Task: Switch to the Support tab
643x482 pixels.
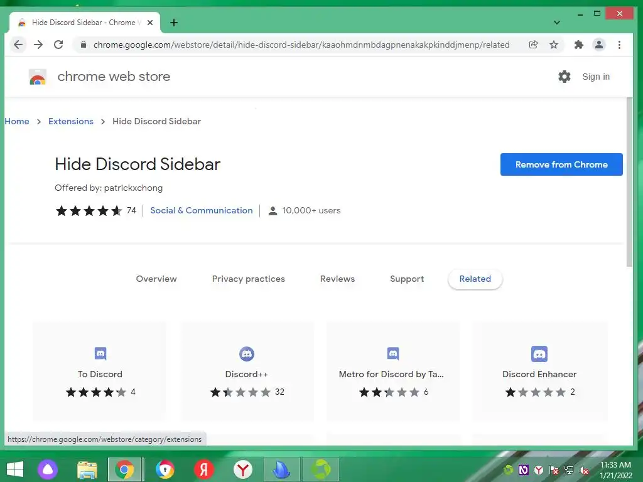Action: click(407, 279)
